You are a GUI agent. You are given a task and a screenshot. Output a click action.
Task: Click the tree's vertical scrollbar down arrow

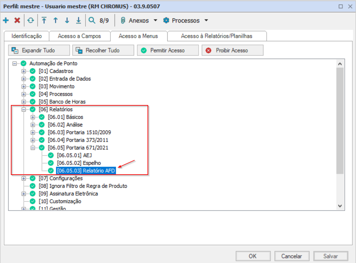(340, 206)
